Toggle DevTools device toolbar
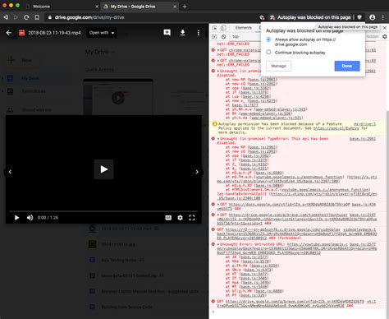This screenshot has height=319, width=389. pyautogui.click(x=223, y=28)
